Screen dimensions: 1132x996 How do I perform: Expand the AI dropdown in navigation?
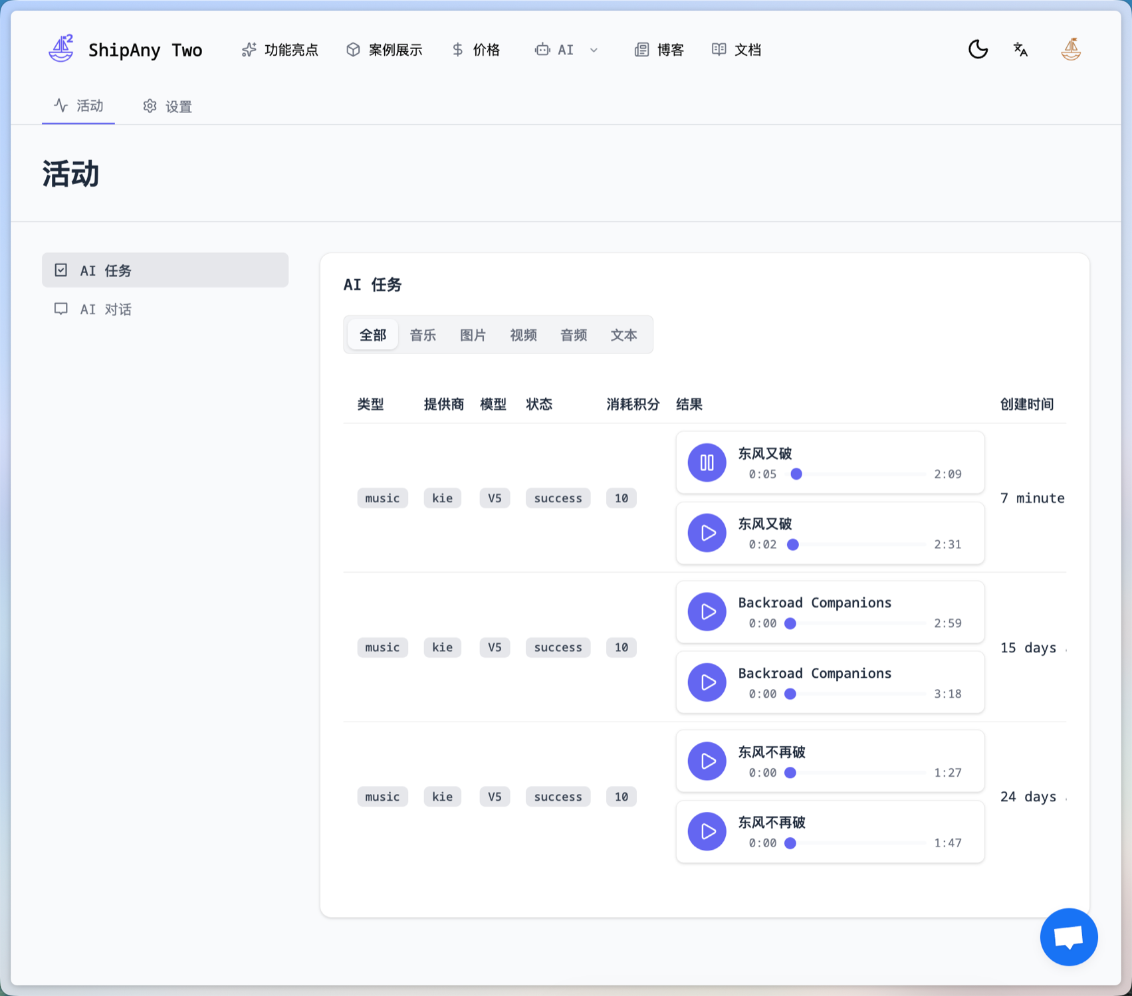tap(566, 50)
